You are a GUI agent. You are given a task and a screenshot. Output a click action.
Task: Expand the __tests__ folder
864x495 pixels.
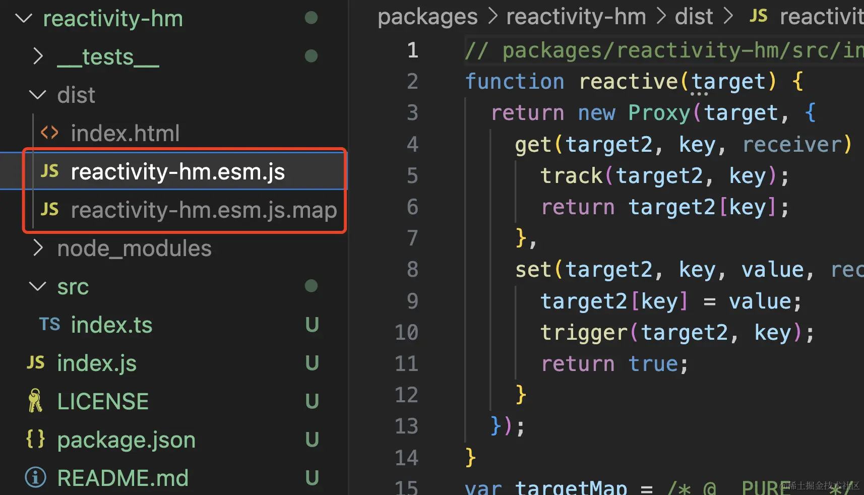pyautogui.click(x=38, y=56)
